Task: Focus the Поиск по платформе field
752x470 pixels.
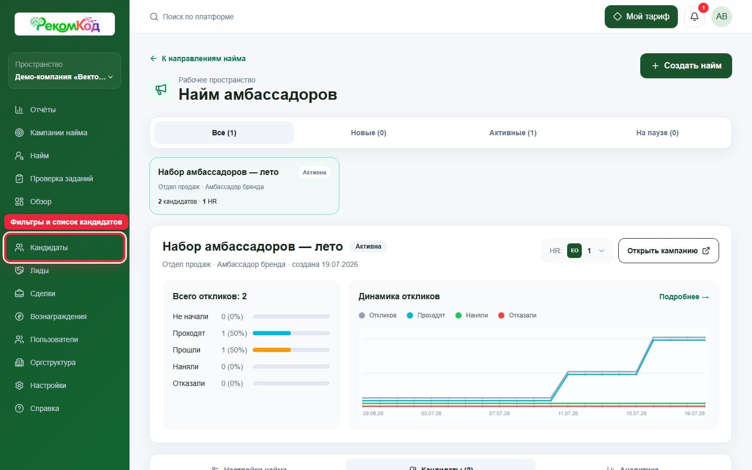Action: click(198, 17)
